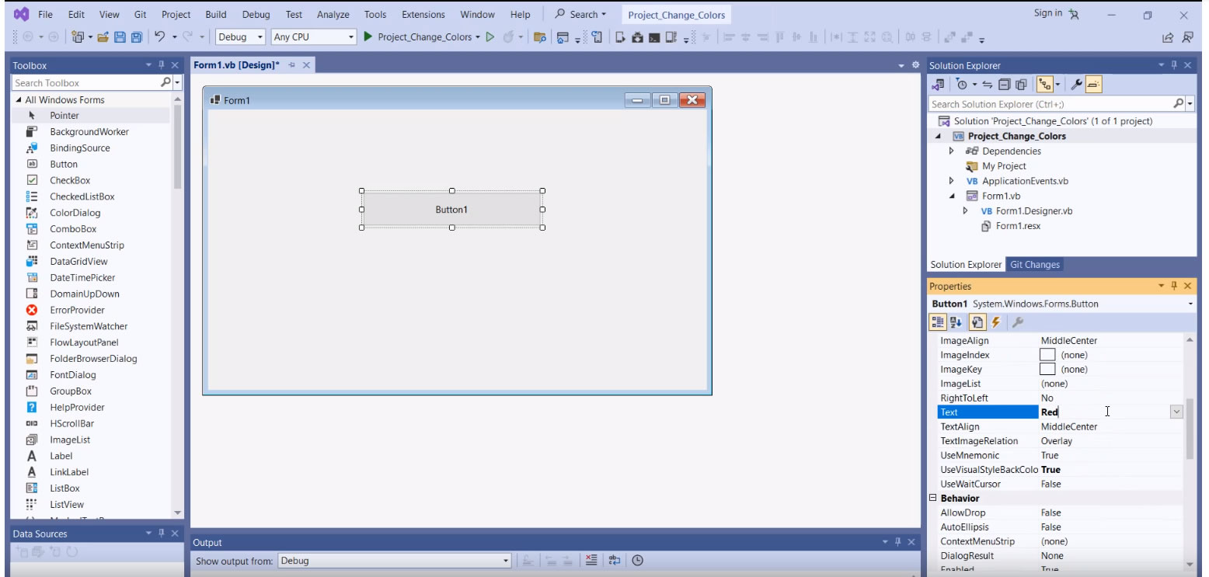The image size is (1209, 577).
Task: Click the Undo arrow icon
Action: pos(160,37)
